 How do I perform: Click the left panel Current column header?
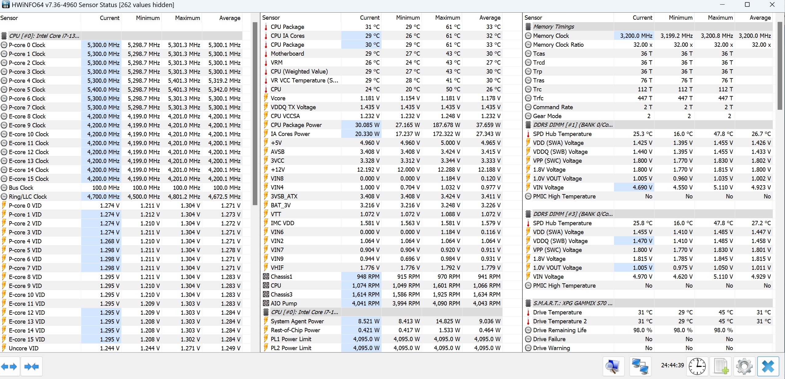click(101, 18)
